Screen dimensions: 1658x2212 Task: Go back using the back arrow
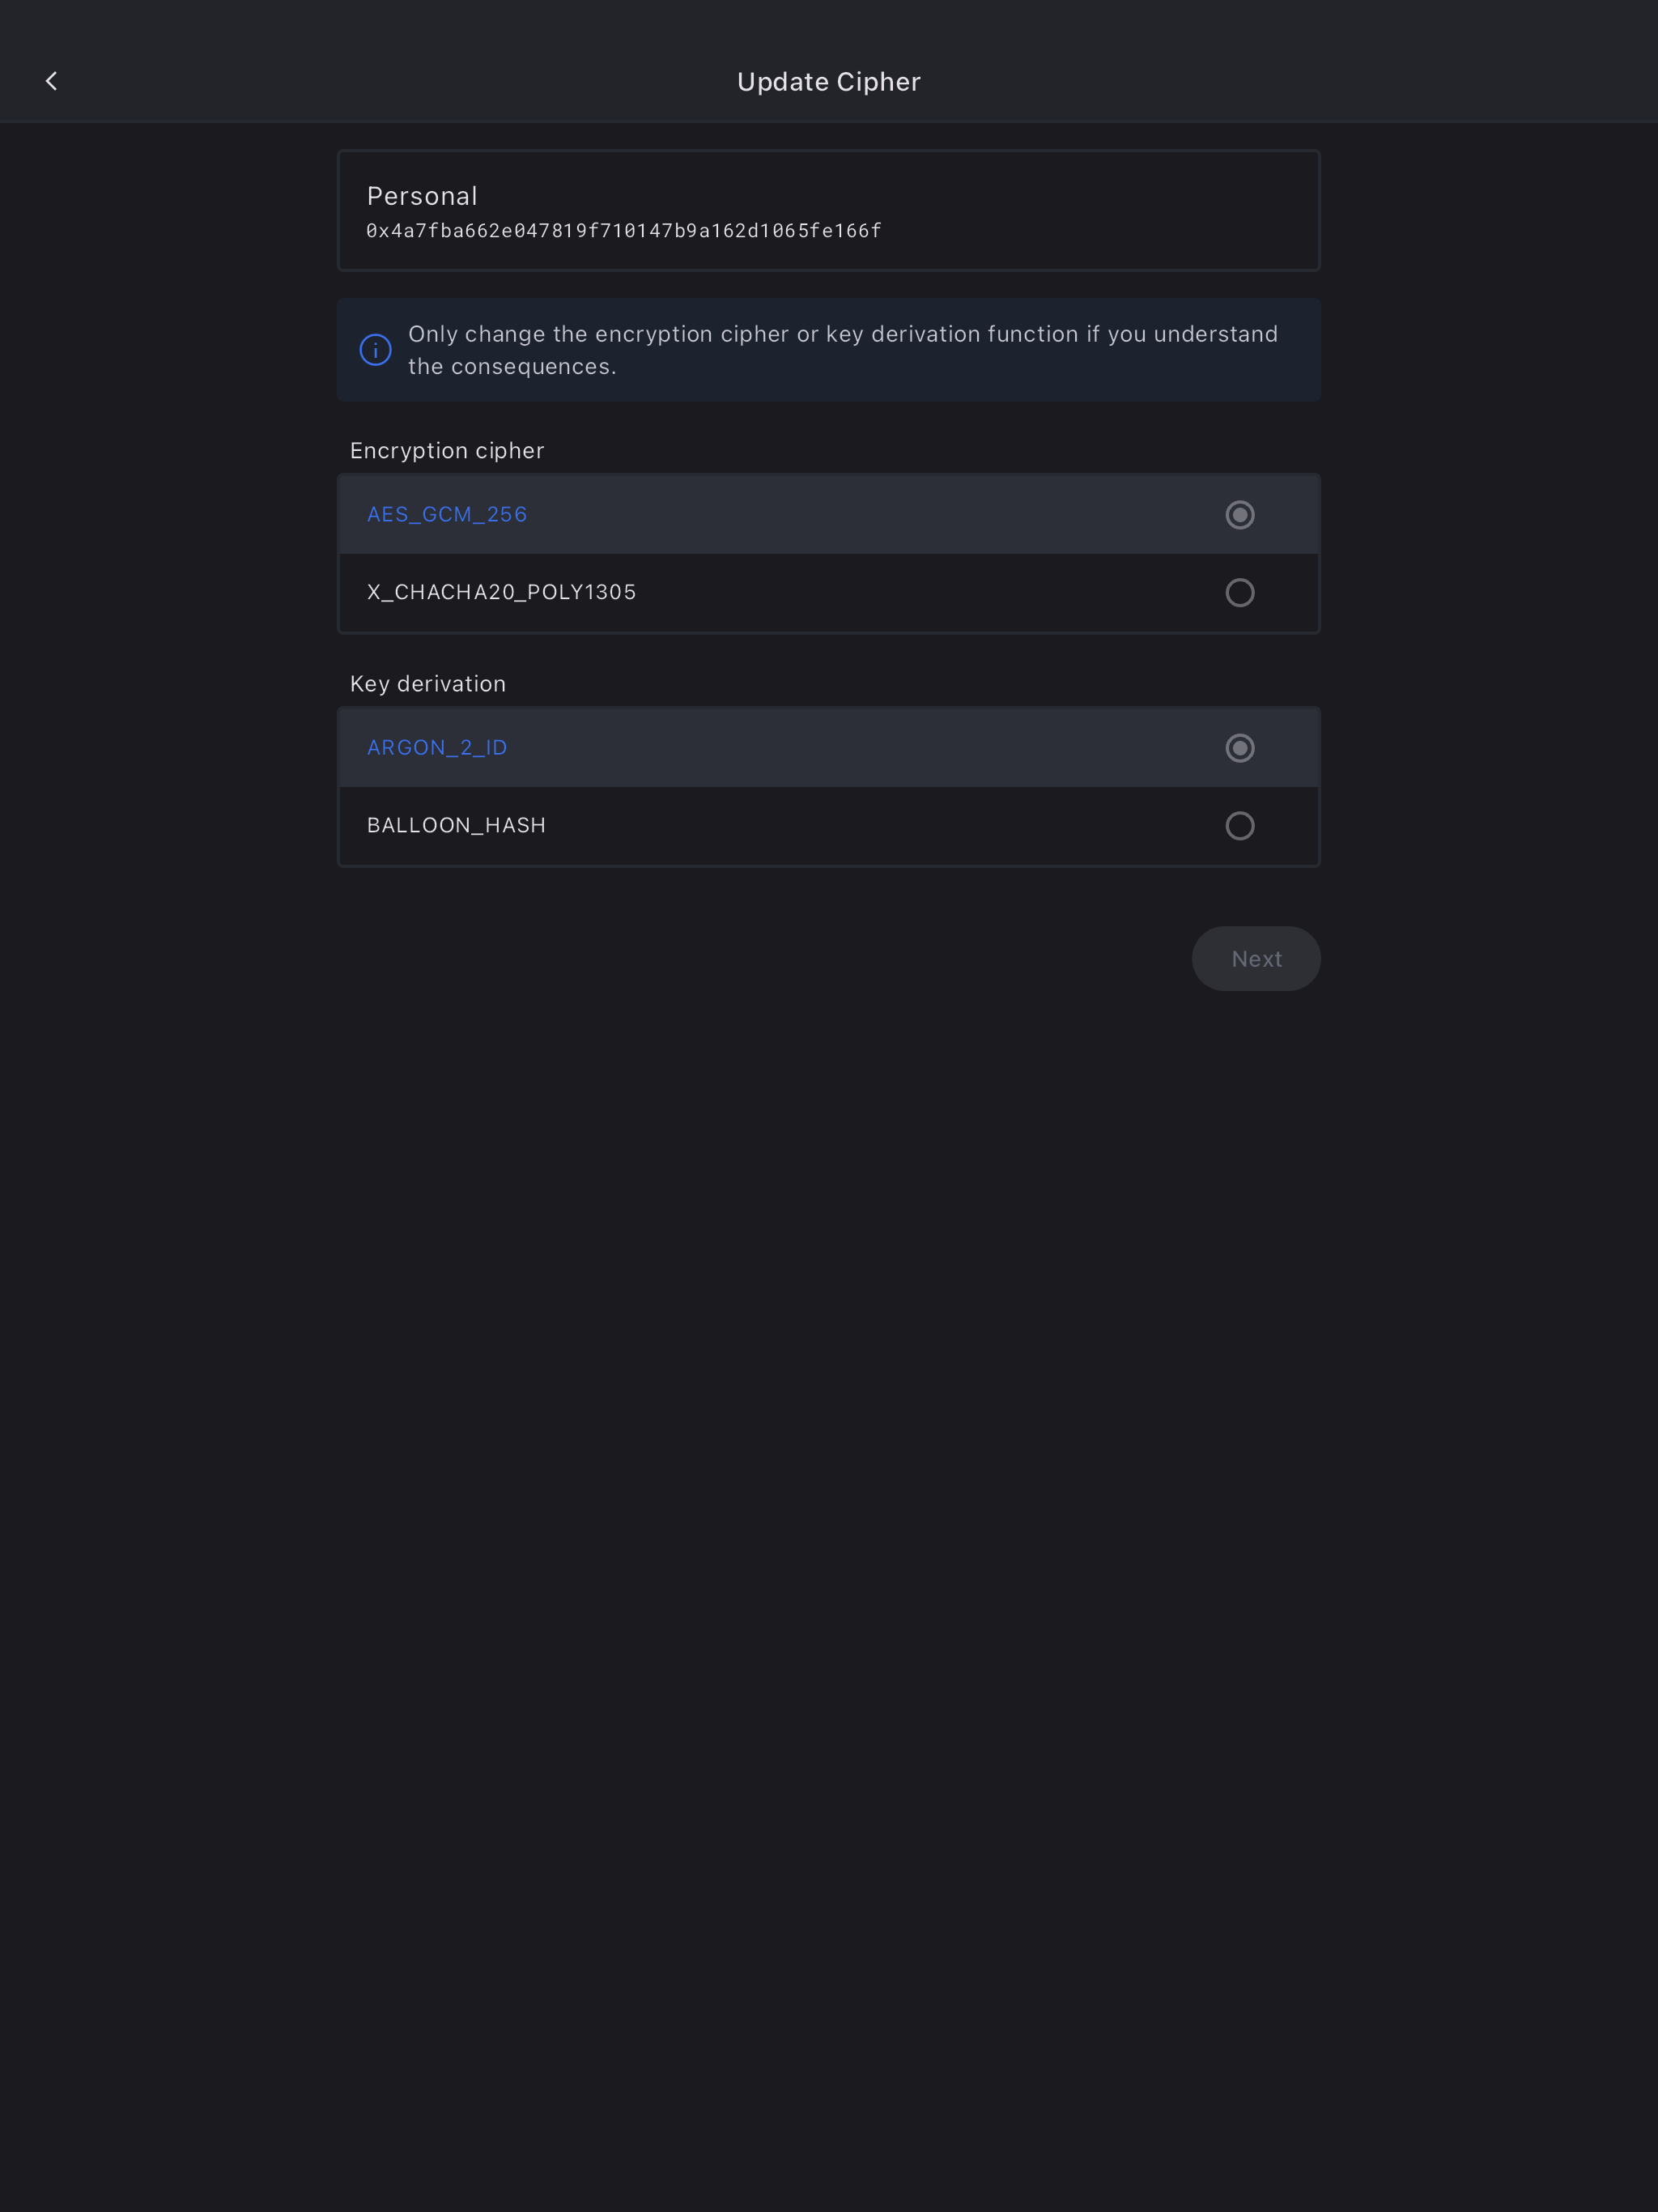[52, 81]
